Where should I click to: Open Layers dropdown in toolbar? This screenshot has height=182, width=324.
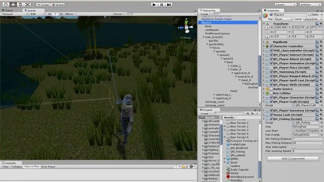tap(286, 5)
